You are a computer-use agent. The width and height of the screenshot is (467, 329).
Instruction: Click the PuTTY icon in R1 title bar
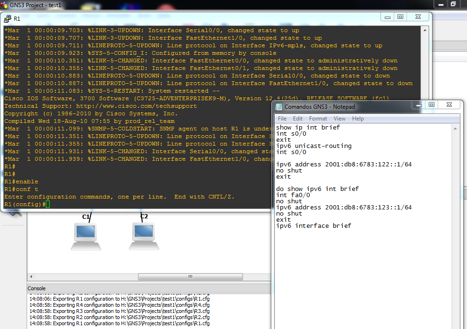point(7,19)
